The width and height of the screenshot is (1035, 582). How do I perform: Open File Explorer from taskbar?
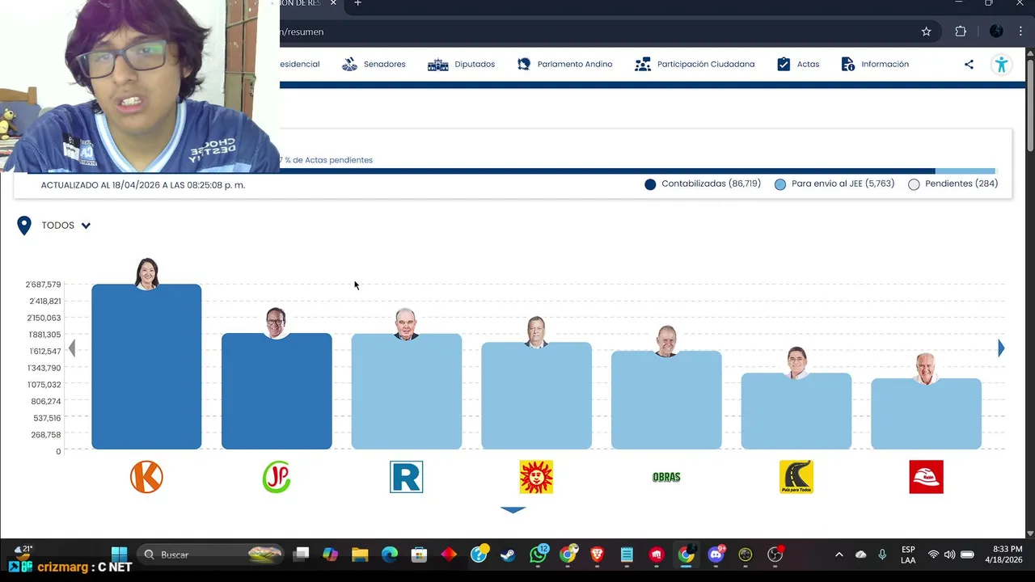click(x=360, y=555)
